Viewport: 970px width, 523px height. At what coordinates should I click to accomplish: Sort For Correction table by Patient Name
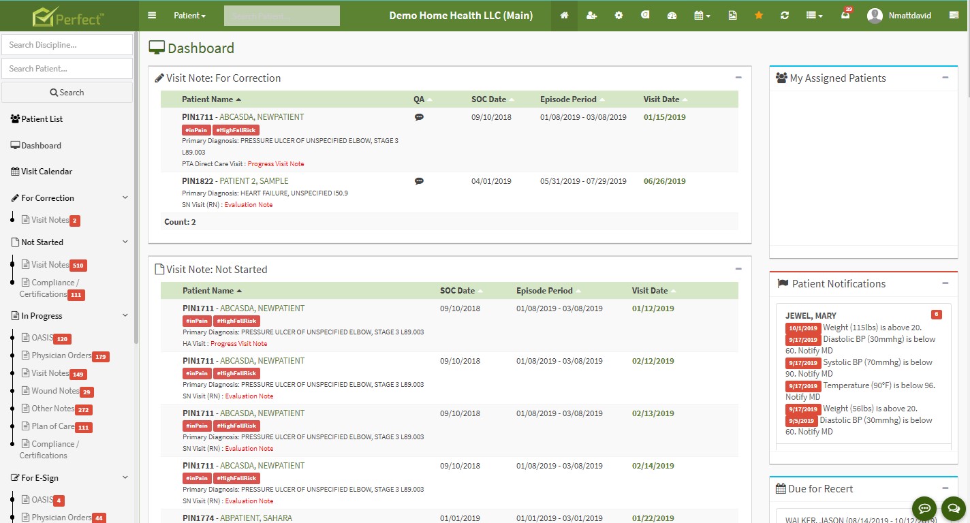point(212,99)
